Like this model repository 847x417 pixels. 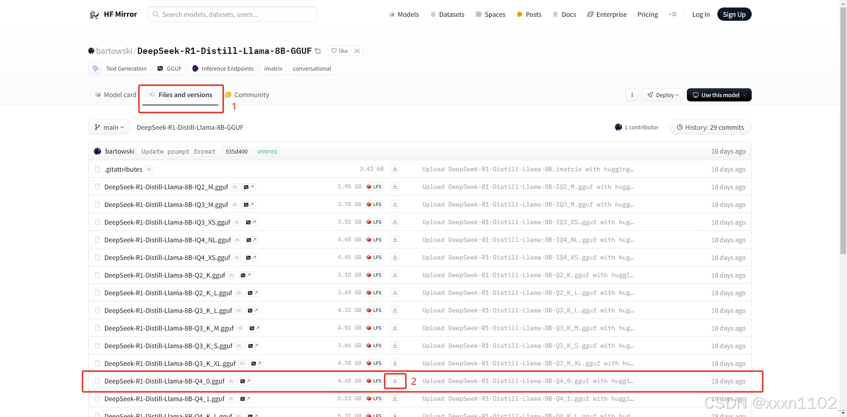click(339, 51)
